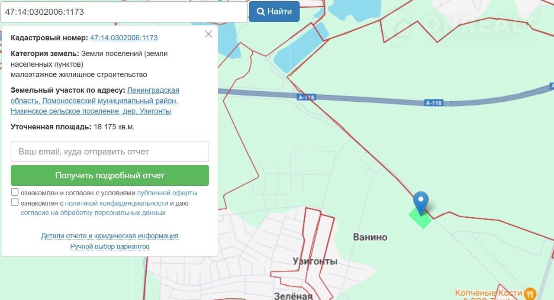Click the blue map location pin

tap(421, 202)
